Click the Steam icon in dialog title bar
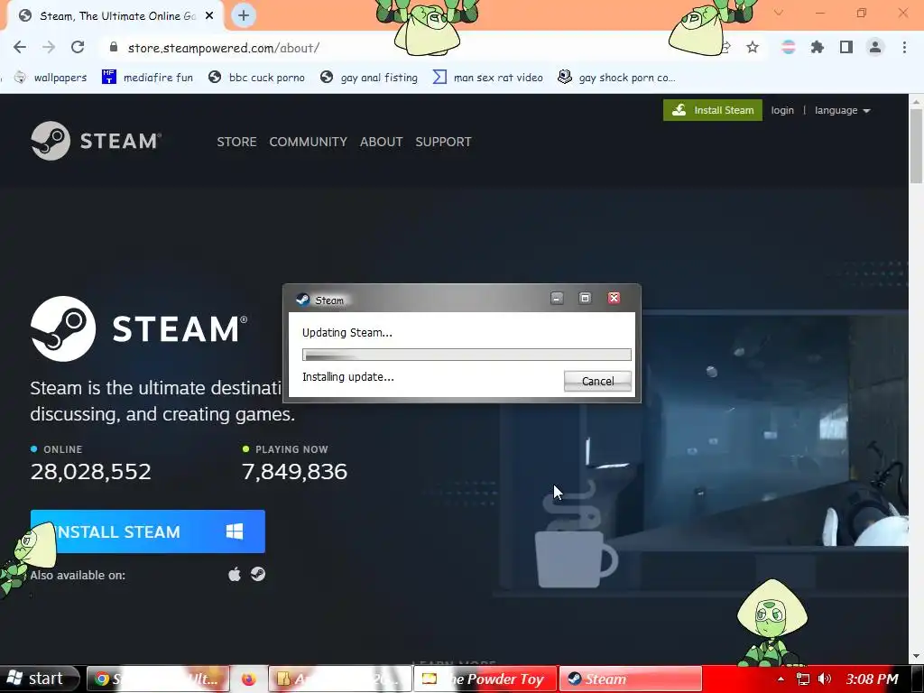The width and height of the screenshot is (924, 693). click(302, 300)
